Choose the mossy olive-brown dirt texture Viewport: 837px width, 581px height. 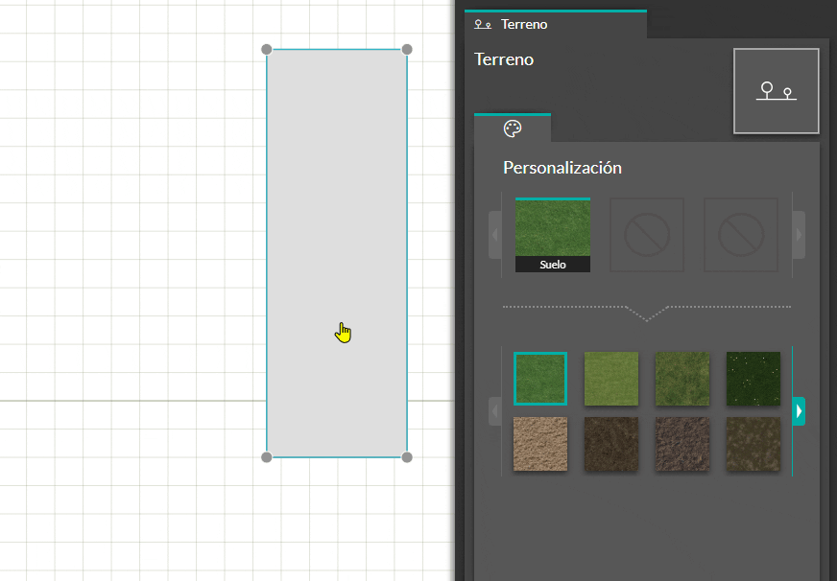753,444
